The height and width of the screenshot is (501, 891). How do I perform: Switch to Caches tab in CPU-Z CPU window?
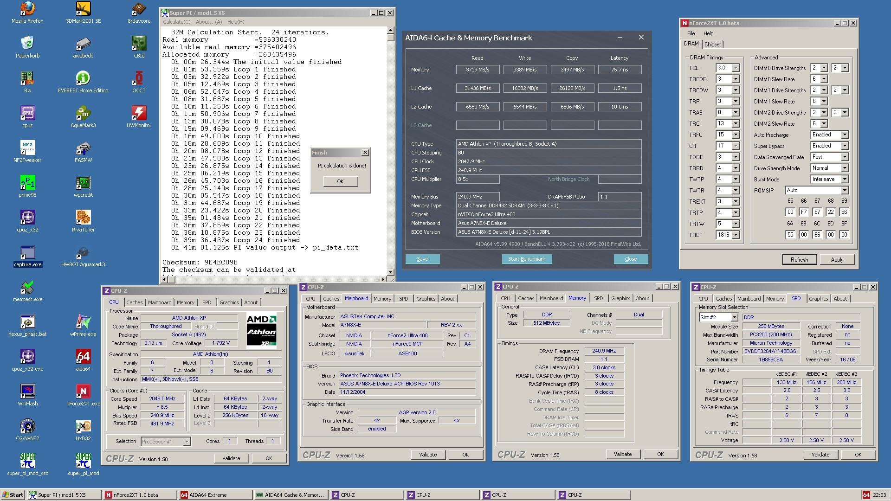[x=135, y=302]
